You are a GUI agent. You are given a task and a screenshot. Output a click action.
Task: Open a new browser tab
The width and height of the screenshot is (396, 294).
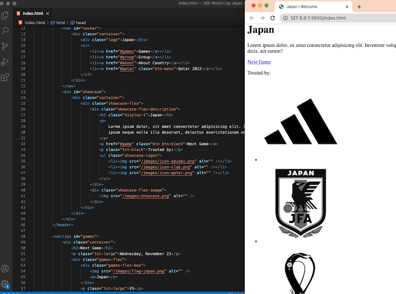tap(359, 7)
